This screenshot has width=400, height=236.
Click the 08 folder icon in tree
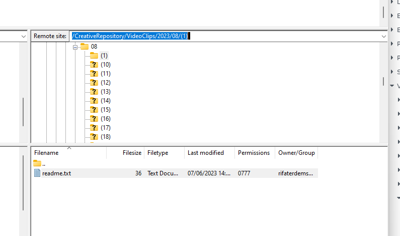85,47
